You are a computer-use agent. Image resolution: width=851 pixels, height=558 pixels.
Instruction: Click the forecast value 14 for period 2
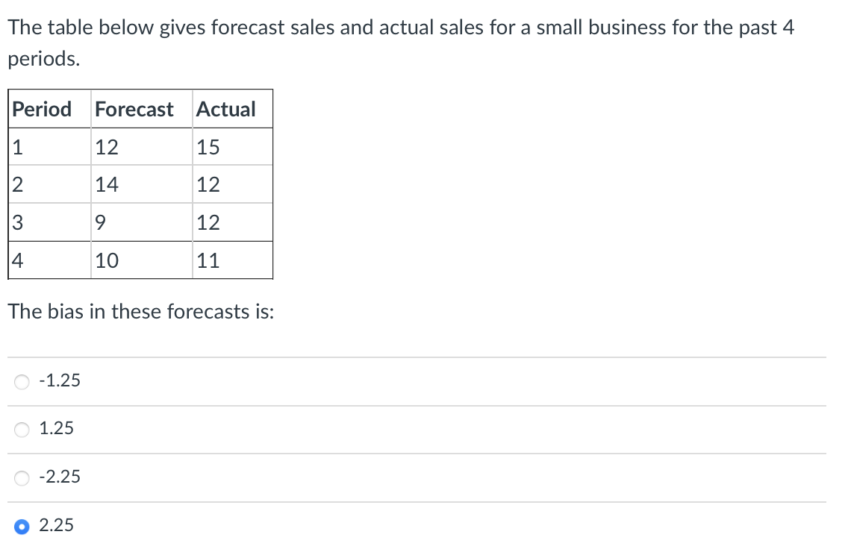[106, 184]
